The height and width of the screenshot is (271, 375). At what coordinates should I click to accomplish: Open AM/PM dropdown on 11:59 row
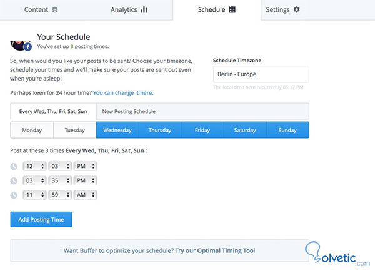click(86, 195)
